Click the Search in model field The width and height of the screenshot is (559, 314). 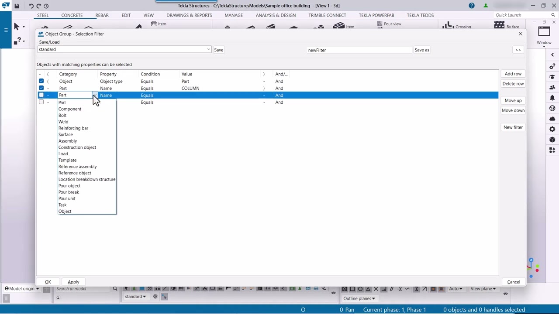click(x=83, y=289)
